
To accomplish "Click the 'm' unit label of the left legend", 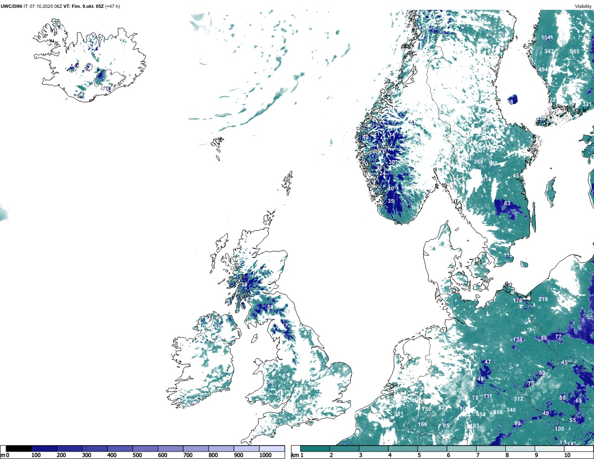I will click(3, 455).
